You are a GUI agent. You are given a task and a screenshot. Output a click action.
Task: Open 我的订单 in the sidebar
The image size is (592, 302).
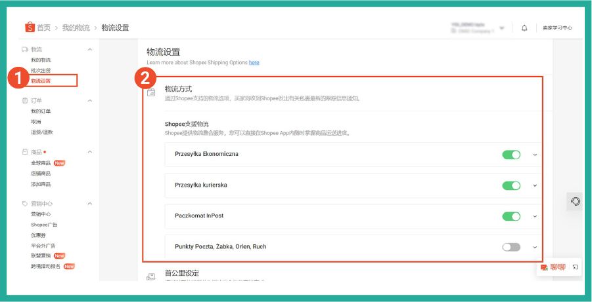[x=41, y=111]
